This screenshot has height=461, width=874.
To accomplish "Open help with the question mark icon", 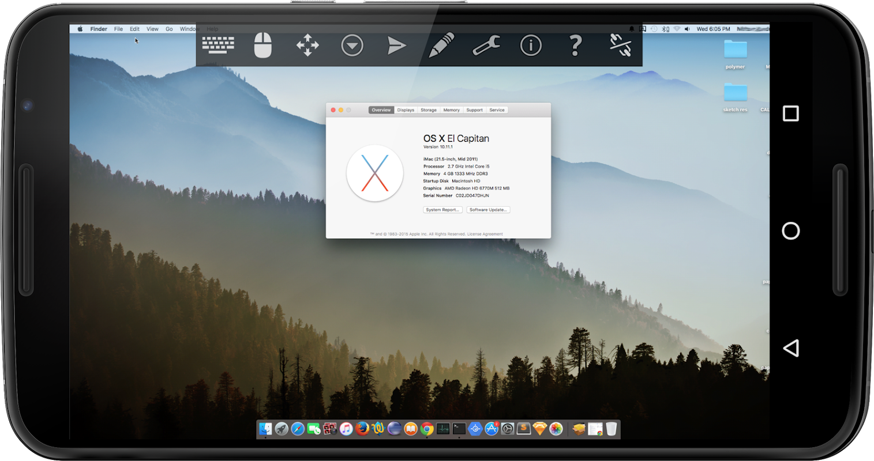I will coord(575,45).
